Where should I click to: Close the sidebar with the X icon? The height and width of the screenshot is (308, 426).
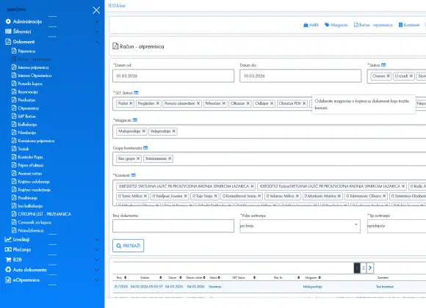coord(96,10)
